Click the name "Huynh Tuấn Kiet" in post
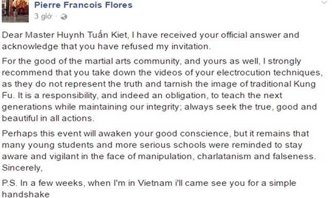Screen dimensions: 332x198 [92, 35]
